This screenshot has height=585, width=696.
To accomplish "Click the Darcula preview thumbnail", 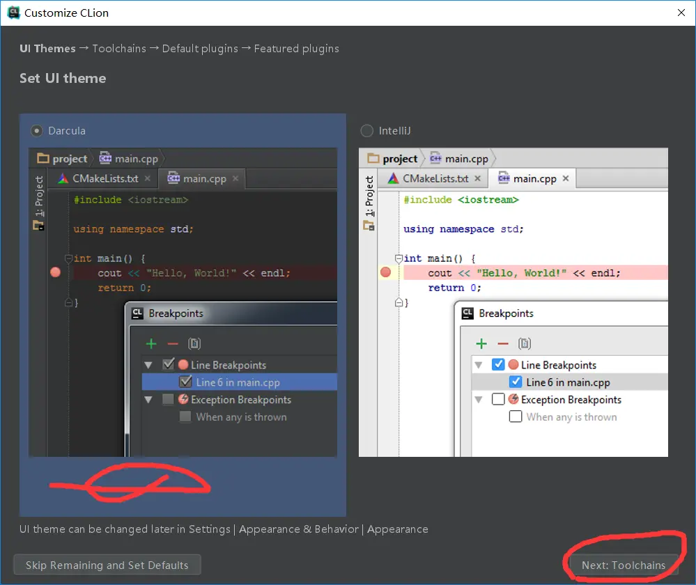I will click(183, 302).
